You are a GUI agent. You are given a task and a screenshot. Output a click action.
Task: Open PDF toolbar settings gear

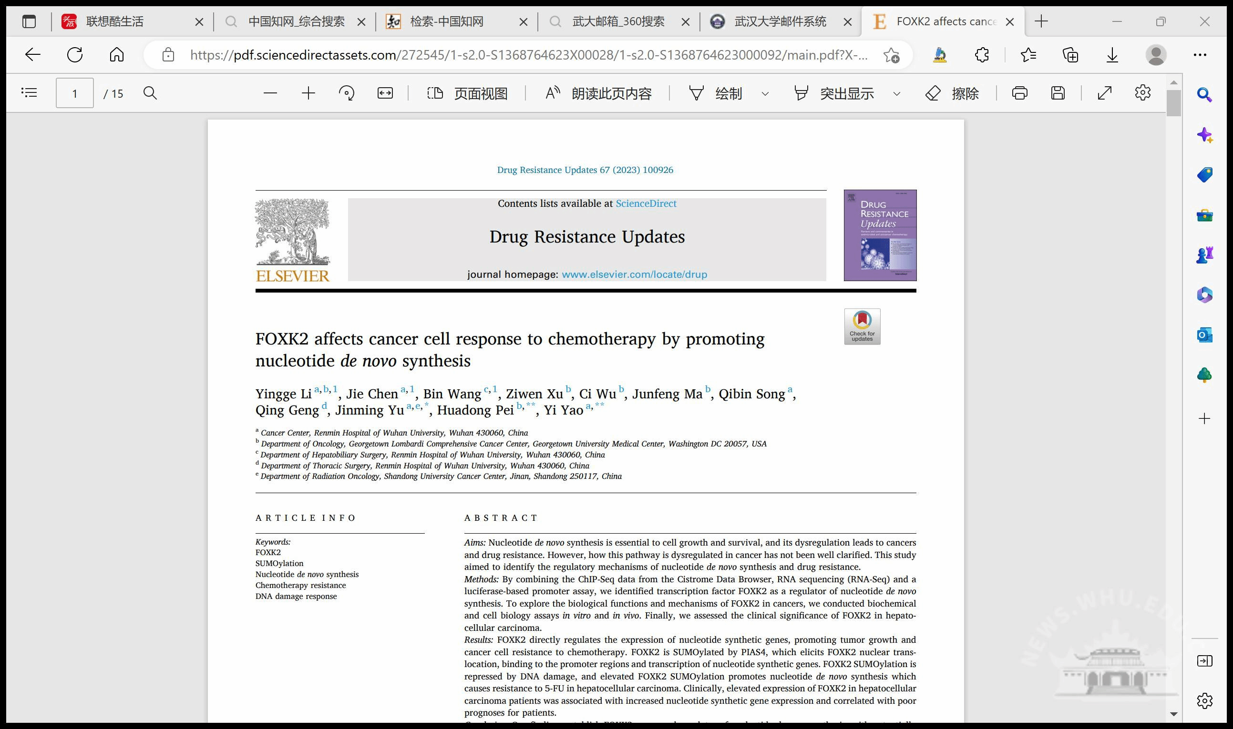pos(1142,93)
